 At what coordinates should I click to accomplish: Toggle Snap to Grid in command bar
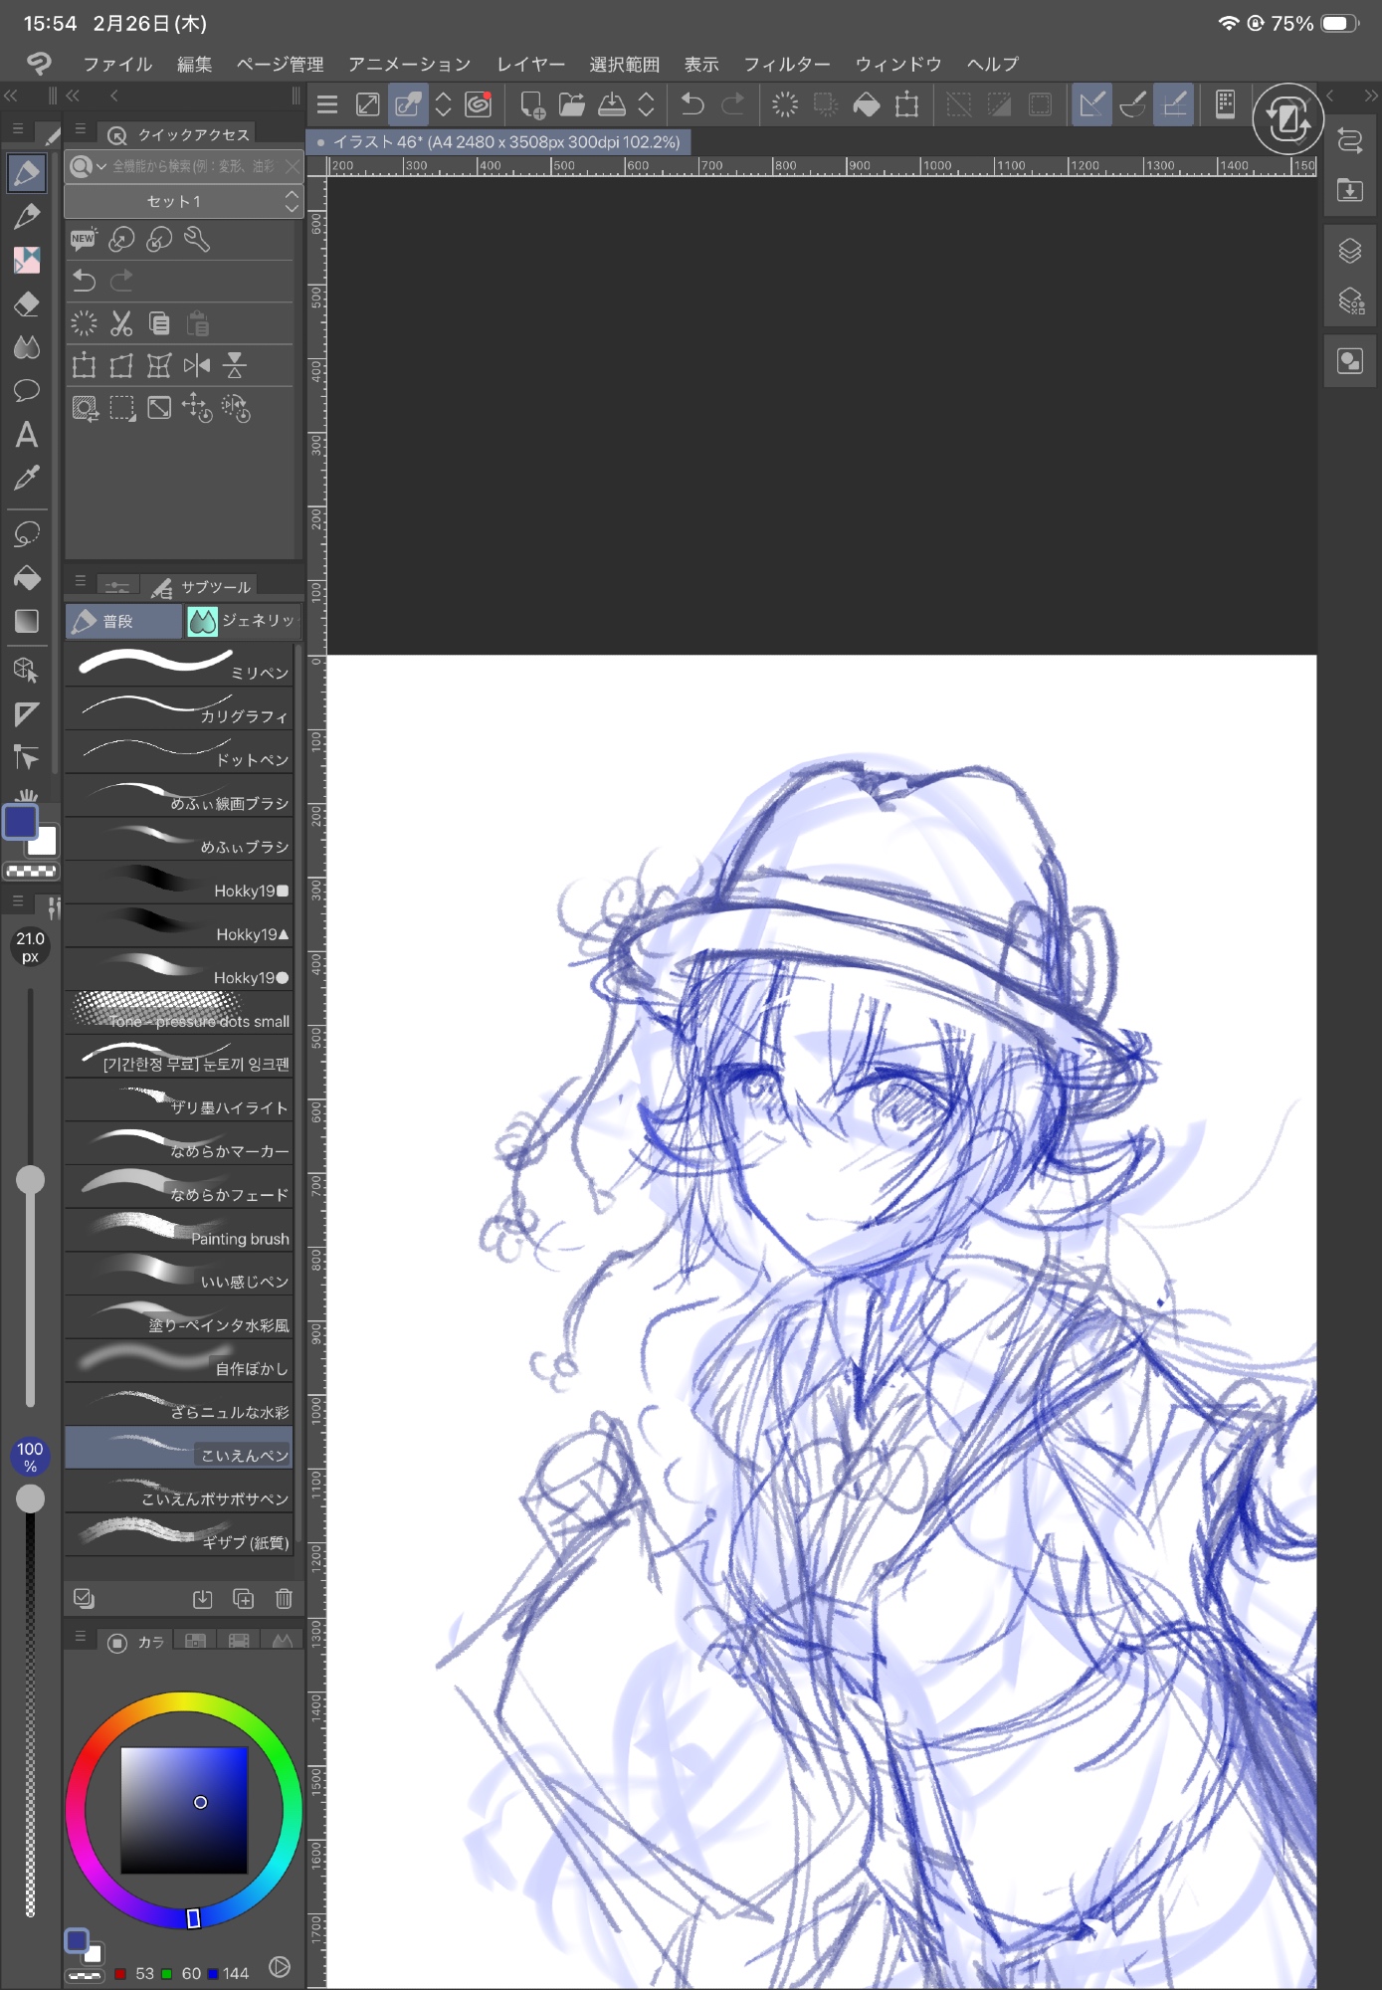click(x=1175, y=104)
